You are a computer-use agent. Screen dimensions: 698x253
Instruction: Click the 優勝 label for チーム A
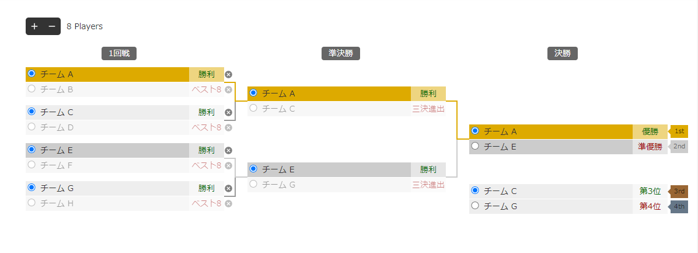click(650, 131)
